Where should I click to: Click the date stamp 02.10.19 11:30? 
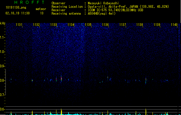click(x=18, y=13)
